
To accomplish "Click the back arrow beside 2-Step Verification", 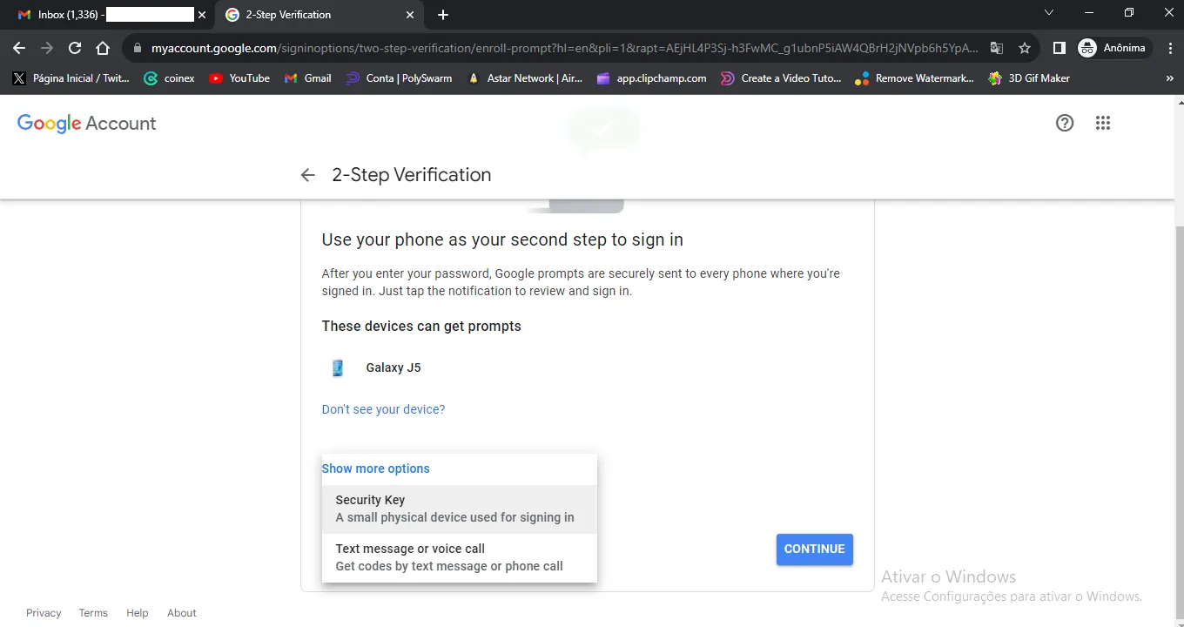I will pos(307,175).
